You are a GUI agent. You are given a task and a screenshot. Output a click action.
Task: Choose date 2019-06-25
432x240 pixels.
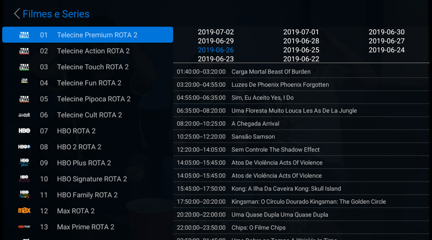(301, 50)
